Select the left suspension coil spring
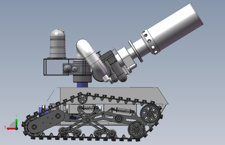 [x=88, y=108]
